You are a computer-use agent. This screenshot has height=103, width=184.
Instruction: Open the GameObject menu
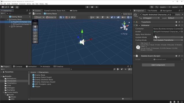(15, 4)
